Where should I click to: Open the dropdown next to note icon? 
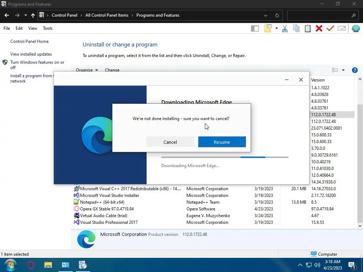coord(277,28)
